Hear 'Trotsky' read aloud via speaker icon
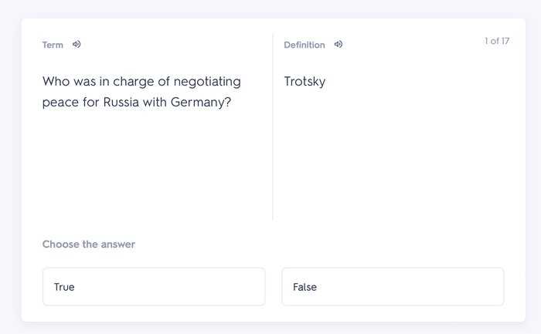The width and height of the screenshot is (541, 334). pos(339,45)
